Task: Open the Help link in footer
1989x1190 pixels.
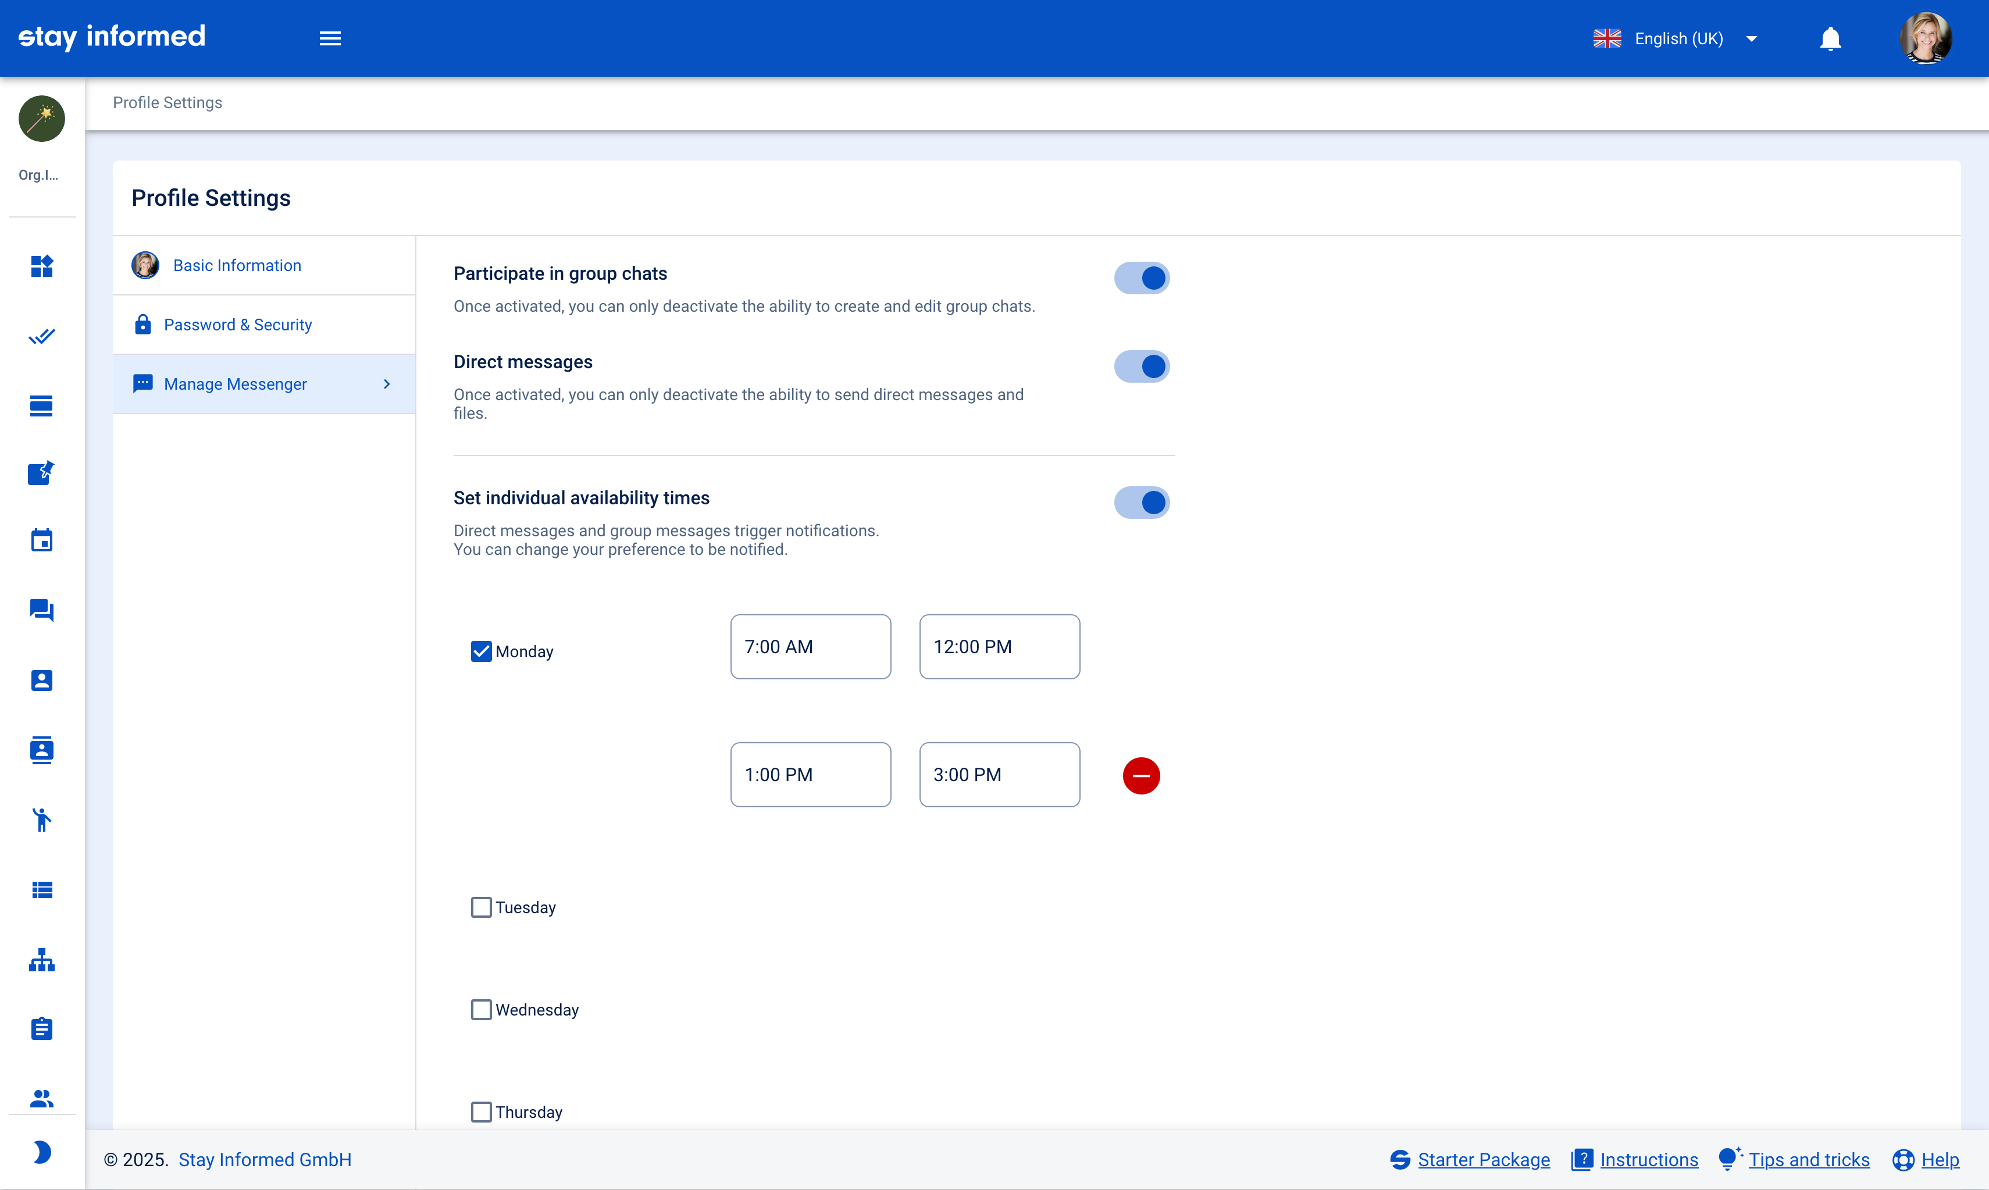Action: pyautogui.click(x=1940, y=1160)
